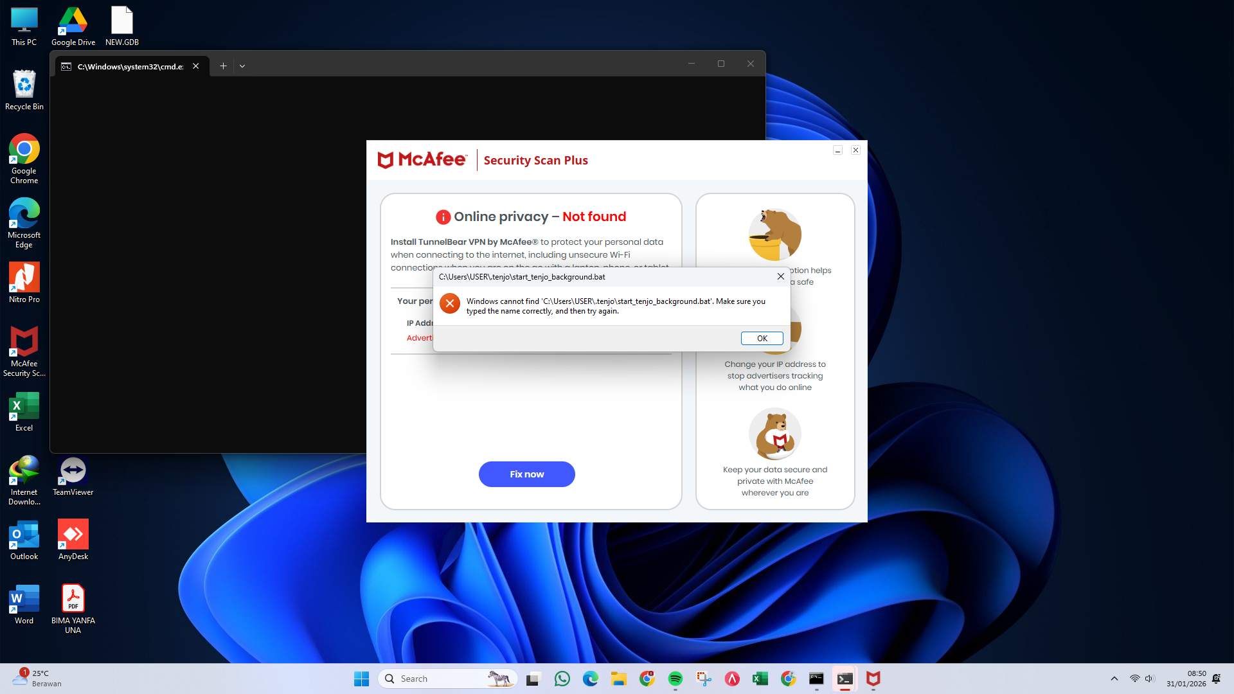Viewport: 1234px width, 694px height.
Task: Expand hidden system tray icons
Action: pos(1114,679)
